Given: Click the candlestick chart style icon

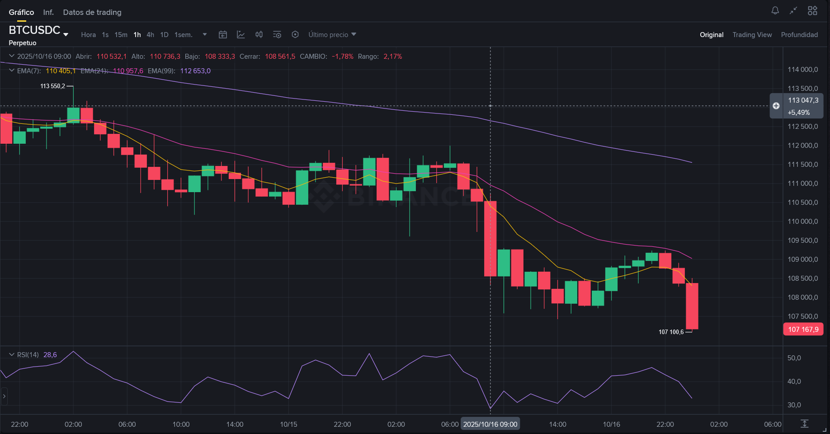Looking at the screenshot, I should coord(259,35).
